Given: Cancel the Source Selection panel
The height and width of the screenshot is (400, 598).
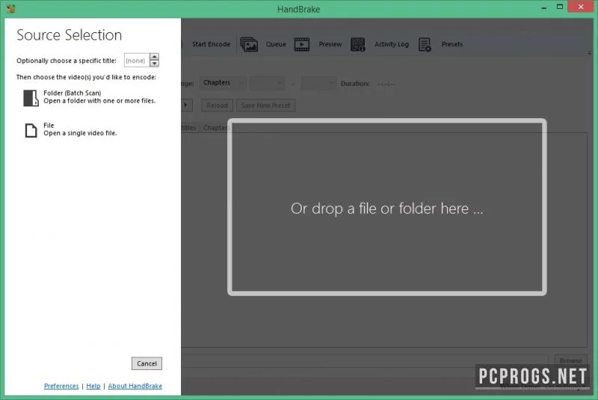Looking at the screenshot, I should pyautogui.click(x=147, y=363).
